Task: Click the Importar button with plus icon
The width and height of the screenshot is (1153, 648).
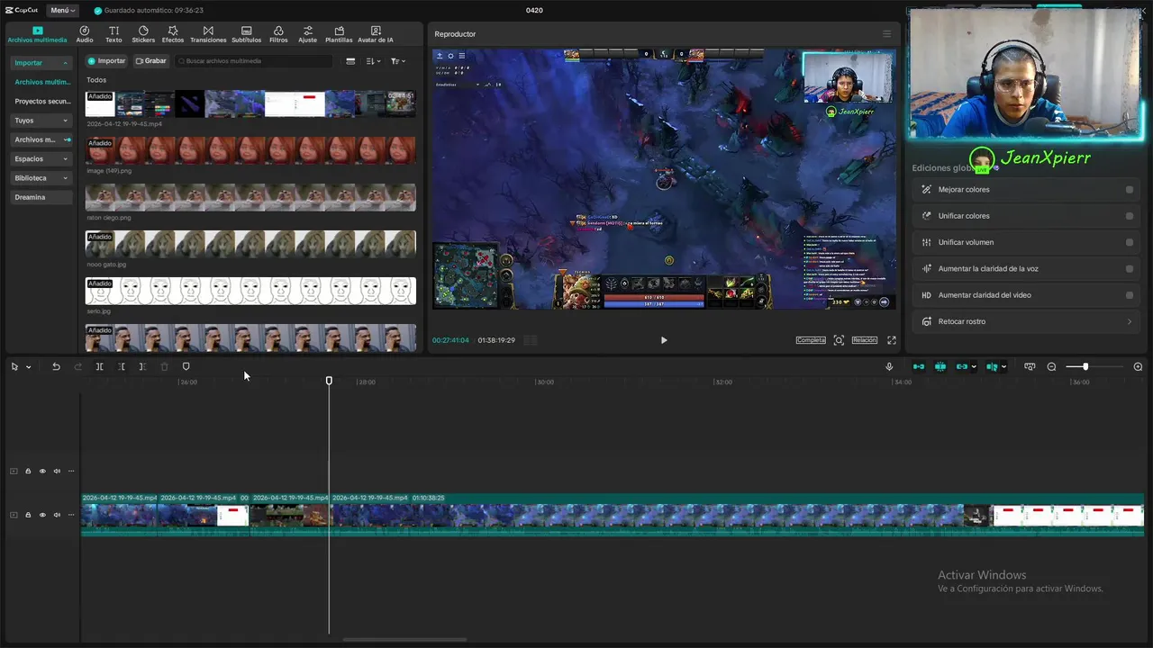Action: coord(107,61)
